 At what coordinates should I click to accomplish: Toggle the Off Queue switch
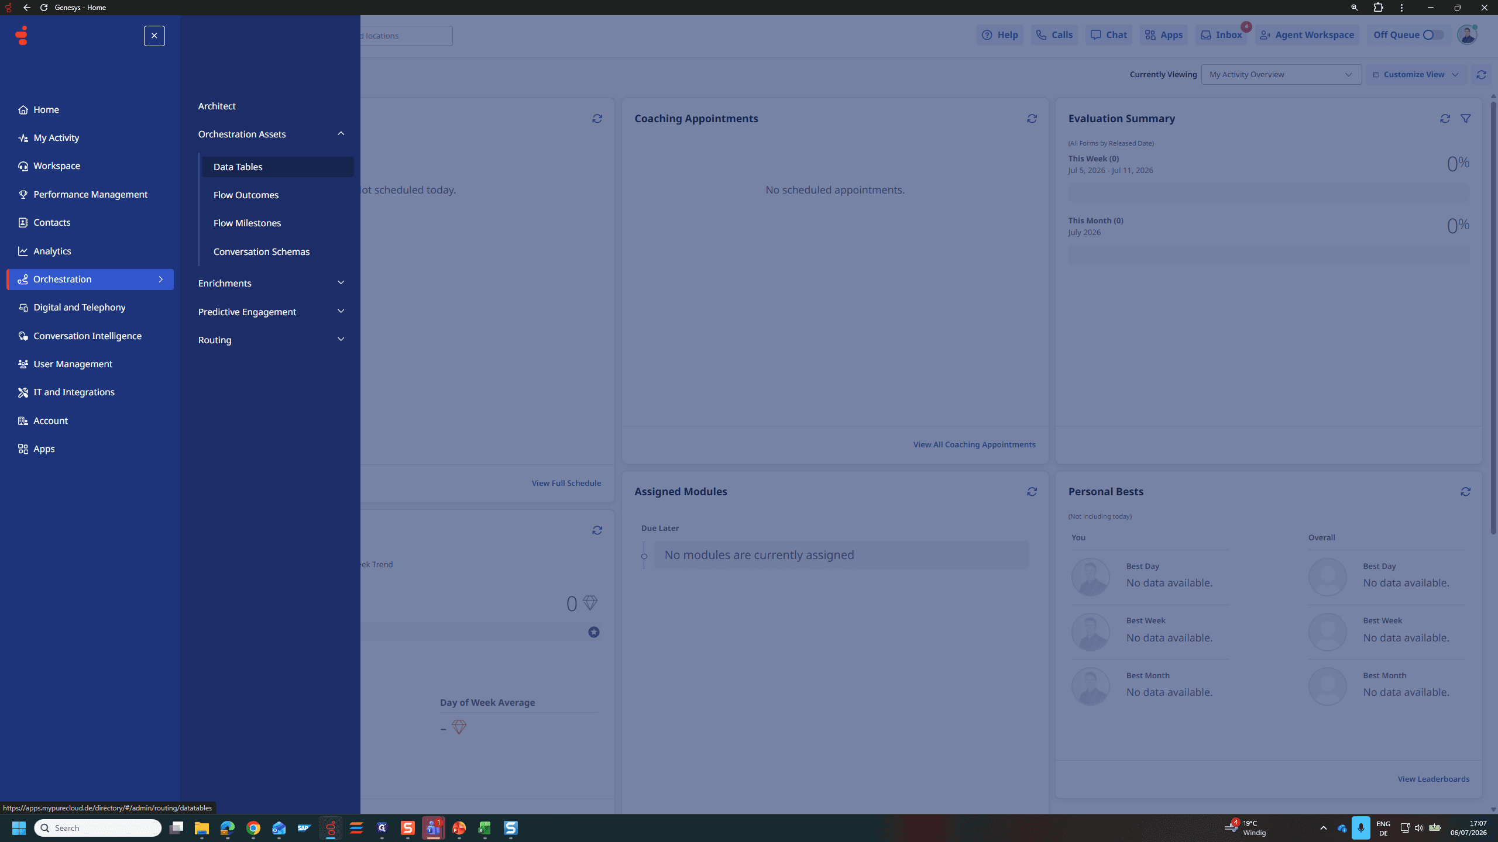tap(1432, 35)
